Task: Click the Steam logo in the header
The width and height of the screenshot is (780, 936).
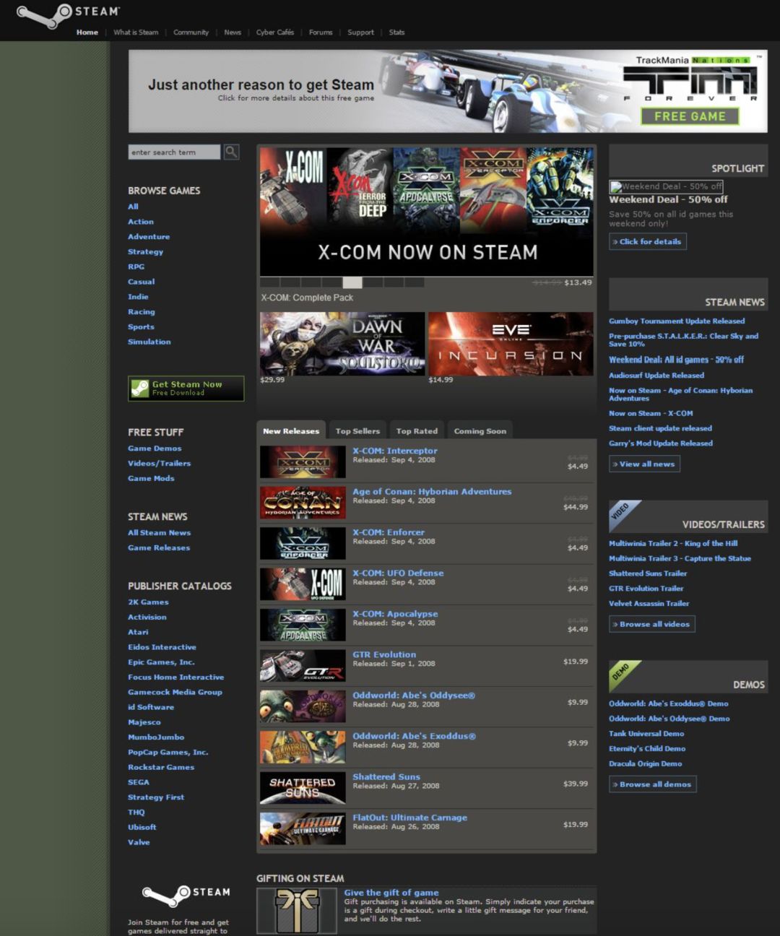Action: [69, 16]
